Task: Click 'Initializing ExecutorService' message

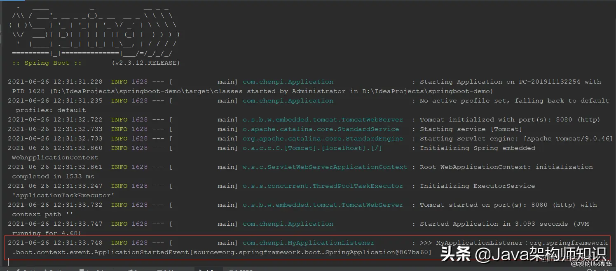Action: tap(478, 186)
